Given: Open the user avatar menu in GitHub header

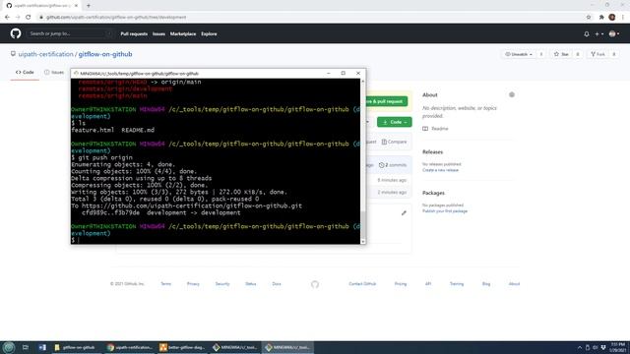Looking at the screenshot, I should pyautogui.click(x=614, y=34).
